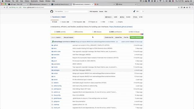The image size is (194, 109).
Task: Open the .eslintrc.js file
Action: (x=57, y=92)
